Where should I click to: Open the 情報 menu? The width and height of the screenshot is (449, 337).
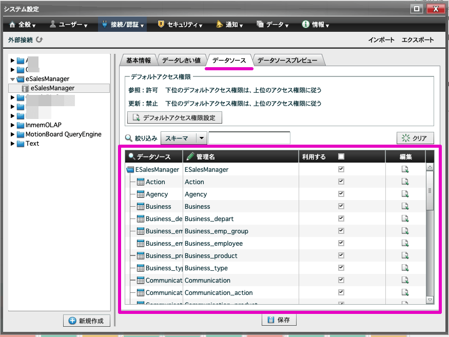point(316,25)
